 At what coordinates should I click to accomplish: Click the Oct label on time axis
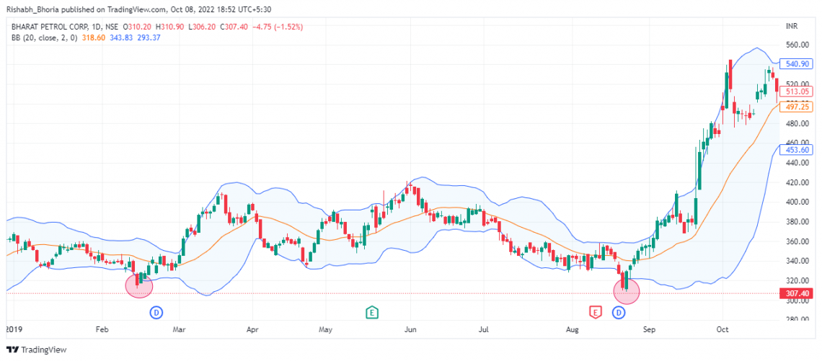coord(722,331)
